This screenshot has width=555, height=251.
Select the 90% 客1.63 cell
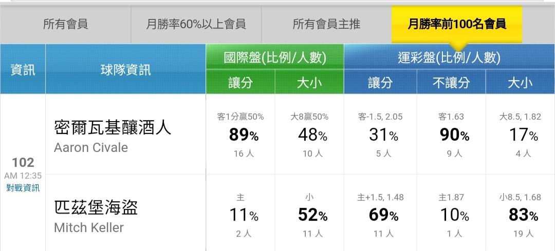pos(451,134)
